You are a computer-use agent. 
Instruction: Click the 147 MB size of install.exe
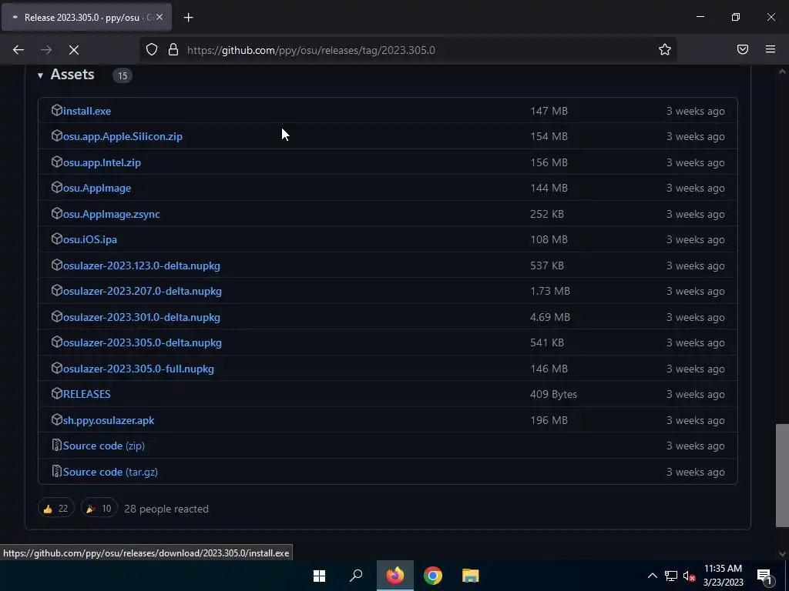(x=549, y=111)
